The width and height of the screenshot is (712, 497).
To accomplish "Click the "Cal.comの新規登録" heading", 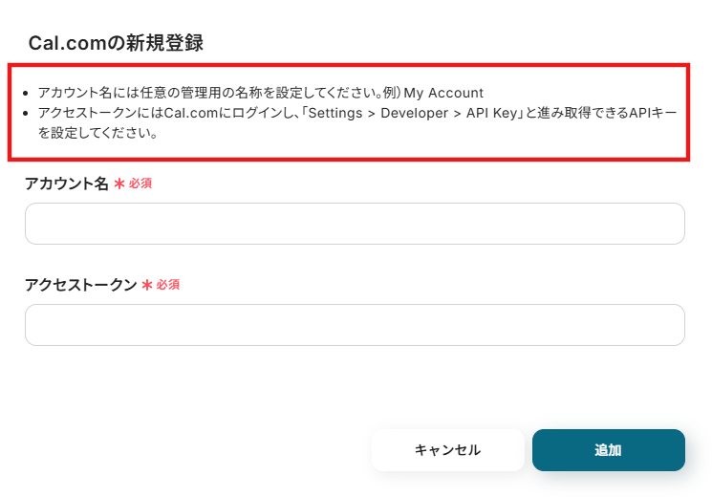I will 116,43.
